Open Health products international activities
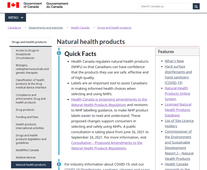 pos(31,126)
